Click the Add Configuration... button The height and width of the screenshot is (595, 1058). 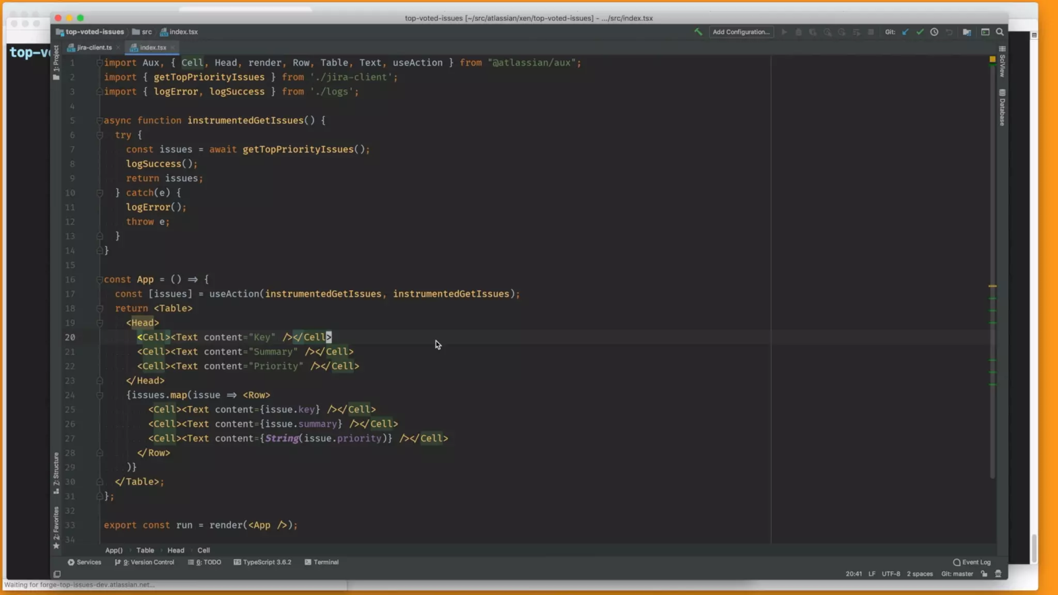tap(741, 32)
